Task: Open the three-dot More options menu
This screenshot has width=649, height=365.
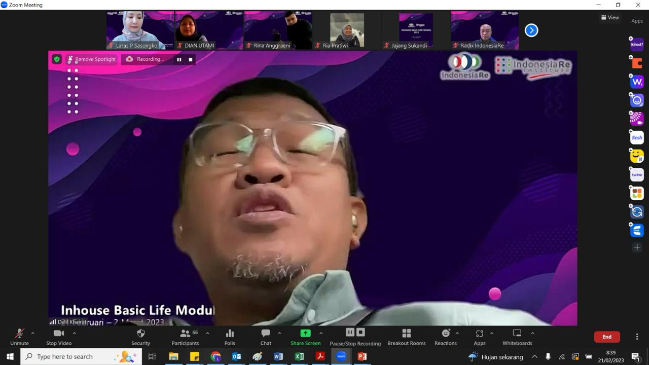Action: click(x=637, y=337)
